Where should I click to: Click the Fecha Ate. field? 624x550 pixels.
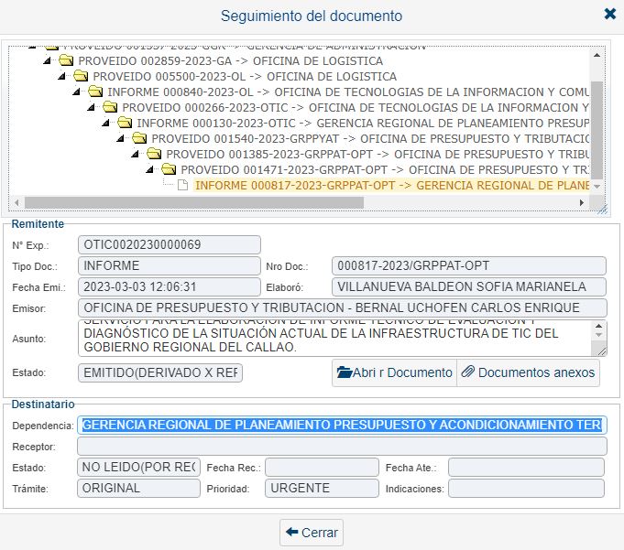pyautogui.click(x=527, y=468)
